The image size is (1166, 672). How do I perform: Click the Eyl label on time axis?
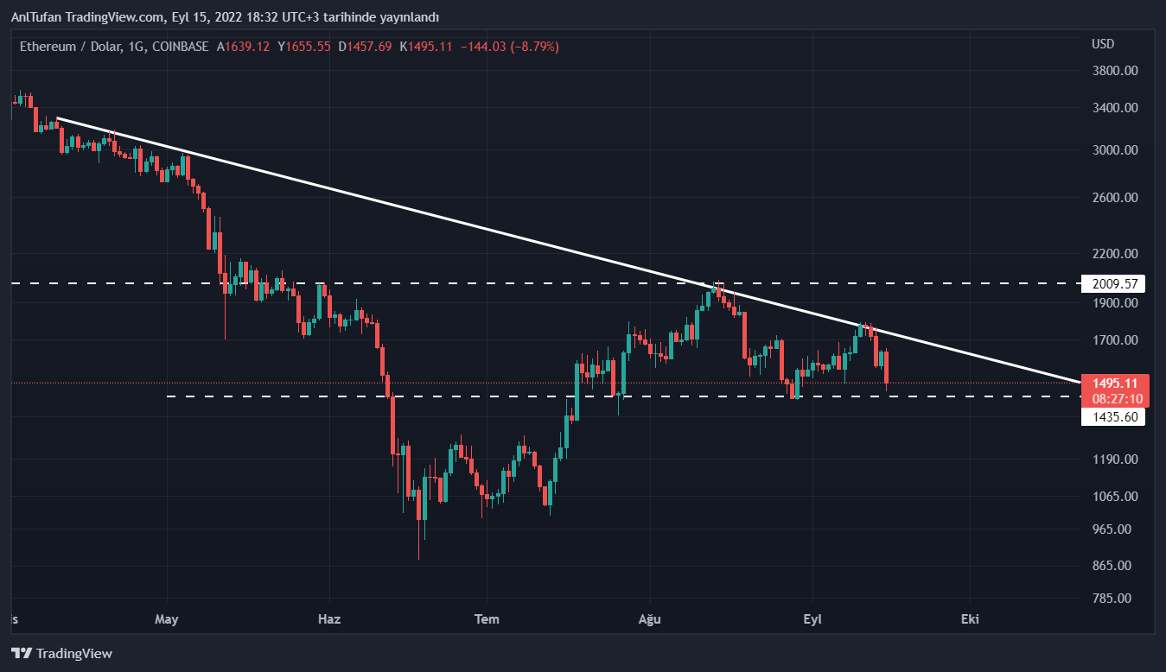pyautogui.click(x=812, y=619)
